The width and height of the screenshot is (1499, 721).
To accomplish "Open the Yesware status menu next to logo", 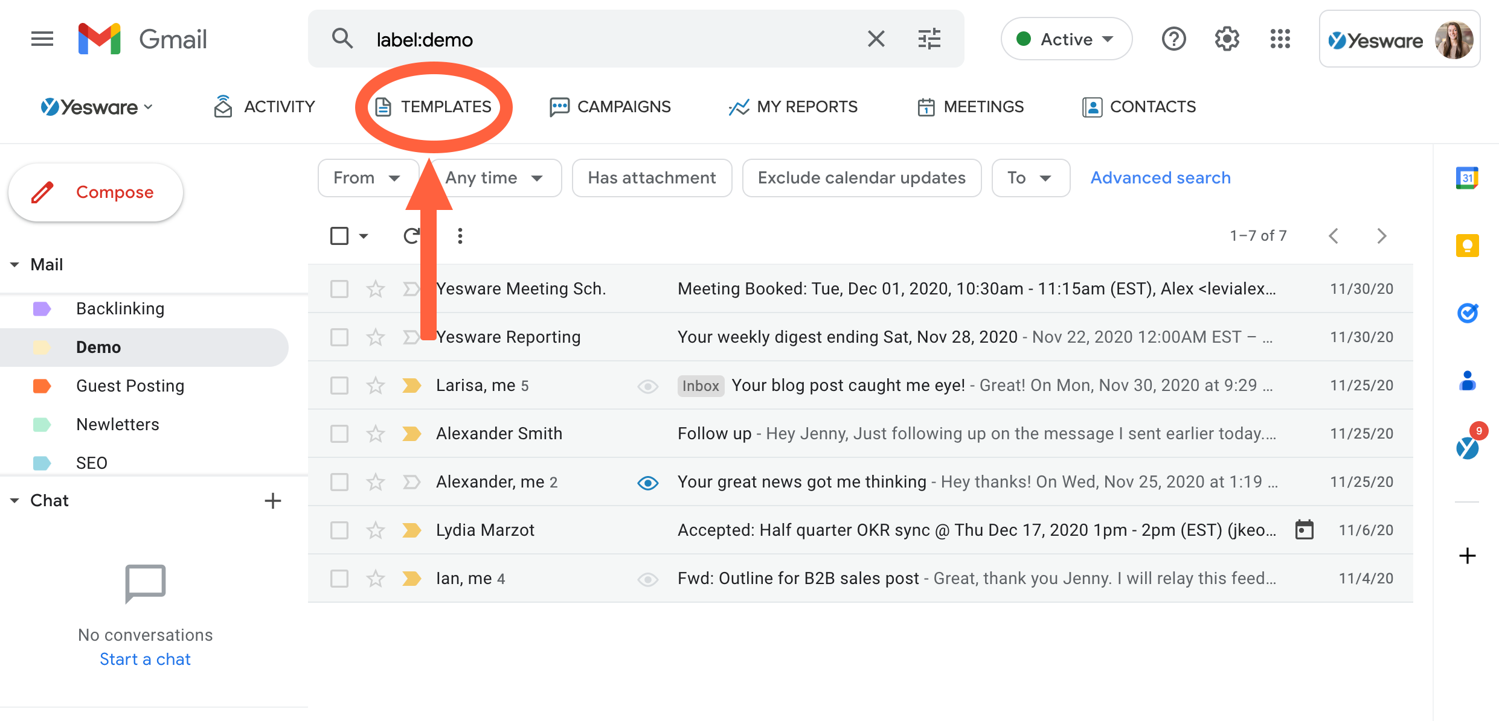I will point(147,107).
